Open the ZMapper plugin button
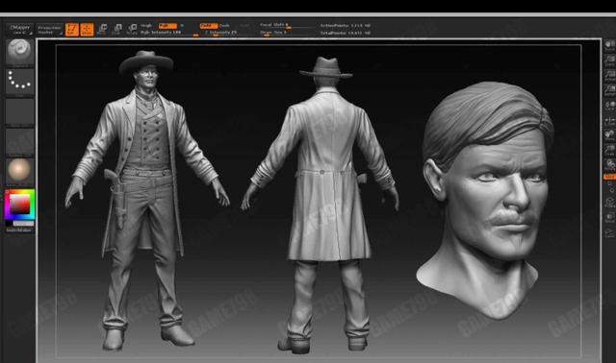616x363 pixels. pyautogui.click(x=19, y=30)
